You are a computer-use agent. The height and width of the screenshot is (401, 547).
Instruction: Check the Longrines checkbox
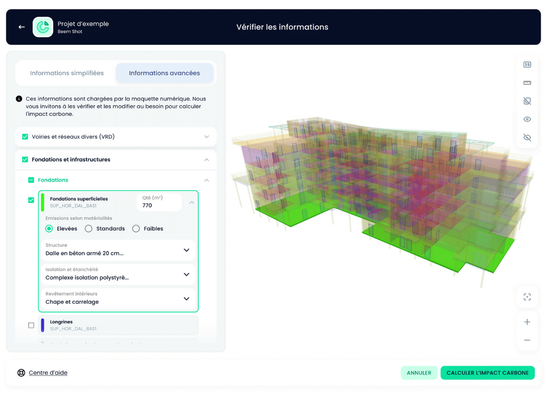coord(31,325)
